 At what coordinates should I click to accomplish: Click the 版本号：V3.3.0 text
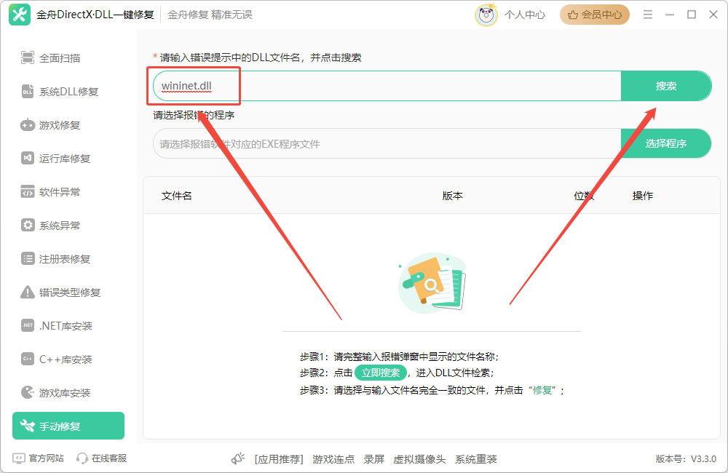point(686,459)
